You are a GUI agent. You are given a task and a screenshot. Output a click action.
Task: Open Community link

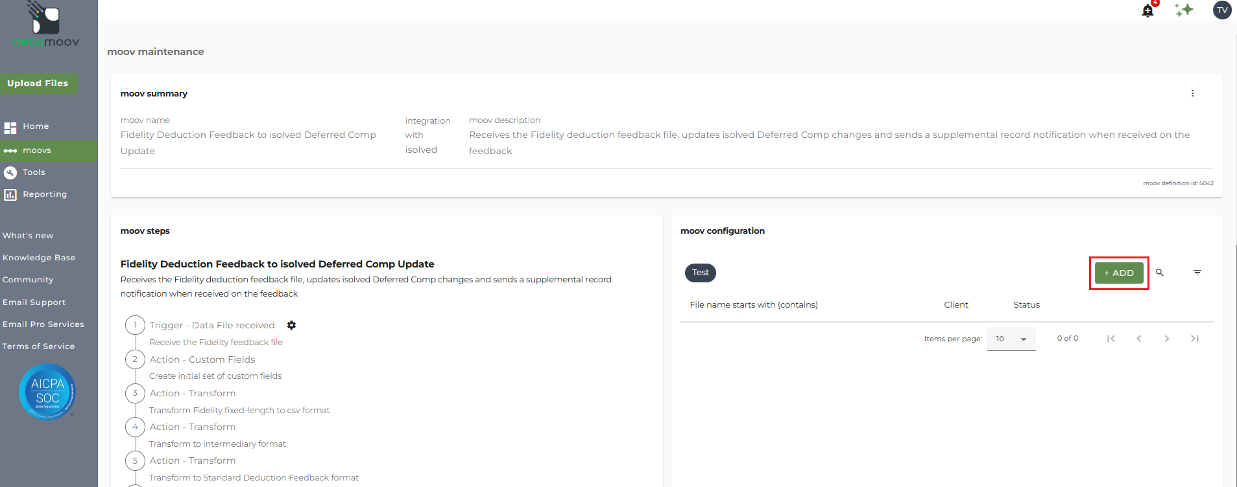[28, 280]
